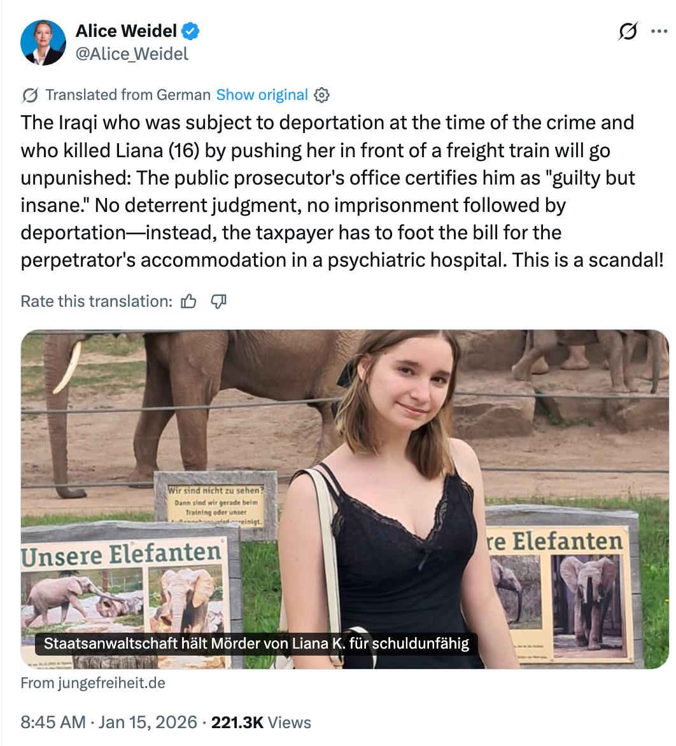
Task: Rate the translation with thumbs up
Action: 188,301
